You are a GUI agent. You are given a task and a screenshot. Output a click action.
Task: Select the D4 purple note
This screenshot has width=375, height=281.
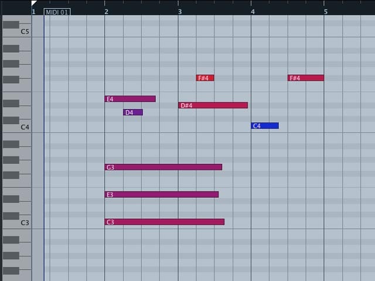click(x=133, y=112)
